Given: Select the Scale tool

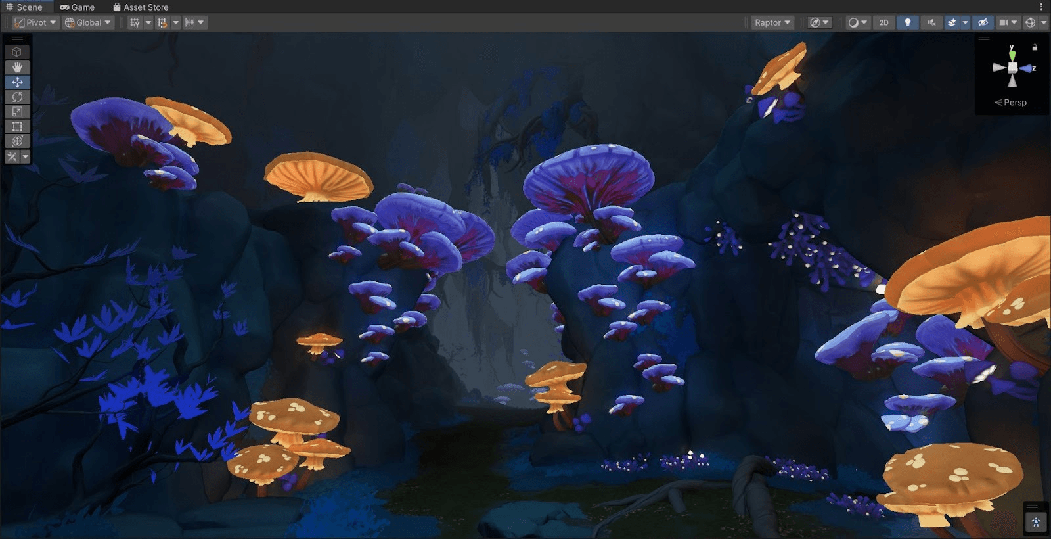Looking at the screenshot, I should [17, 112].
